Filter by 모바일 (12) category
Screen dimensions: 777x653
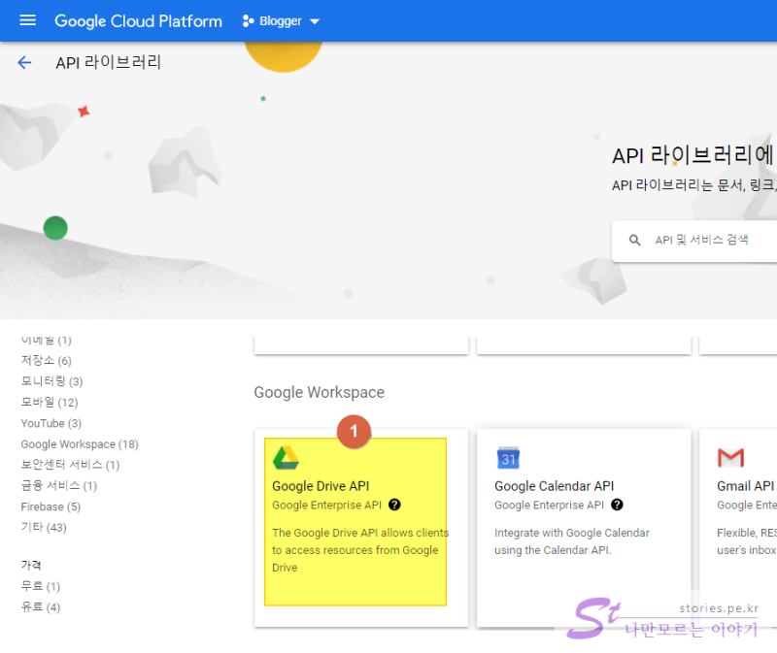pos(50,402)
